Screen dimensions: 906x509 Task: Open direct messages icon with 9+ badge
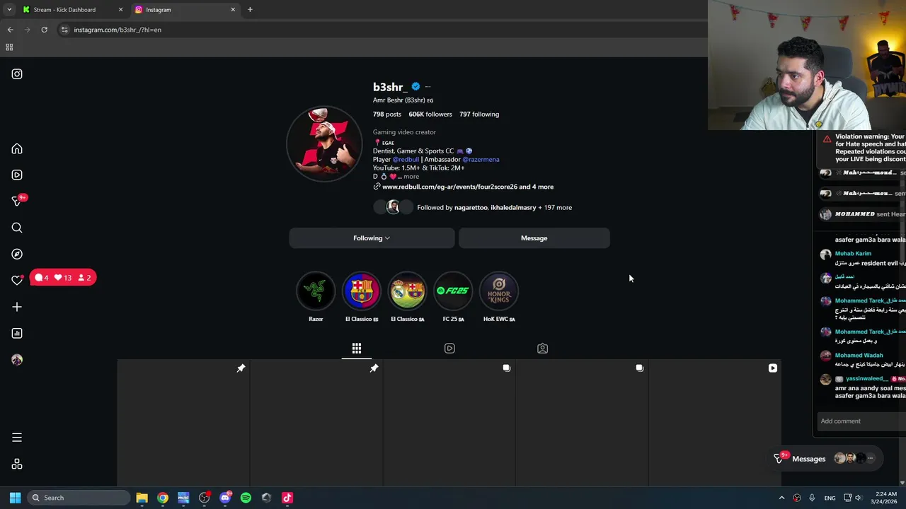17,201
